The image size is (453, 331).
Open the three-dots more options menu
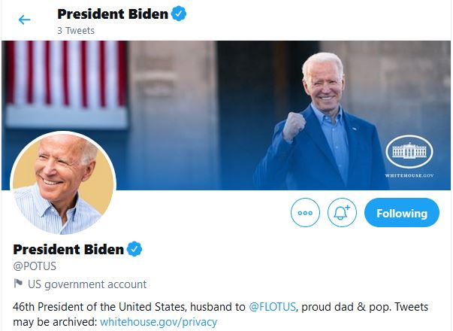(305, 213)
